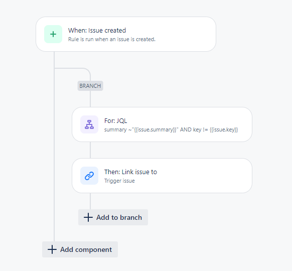Click the Add component button label

86,249
